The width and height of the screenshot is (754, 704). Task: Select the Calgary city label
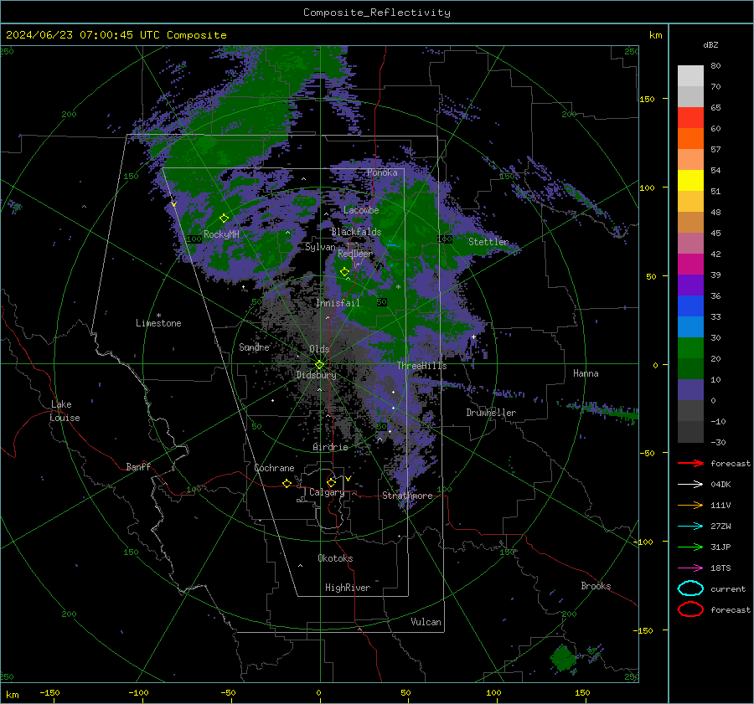pos(327,492)
